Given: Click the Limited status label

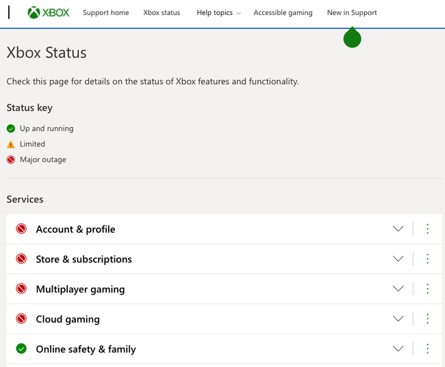Looking at the screenshot, I should (32, 144).
